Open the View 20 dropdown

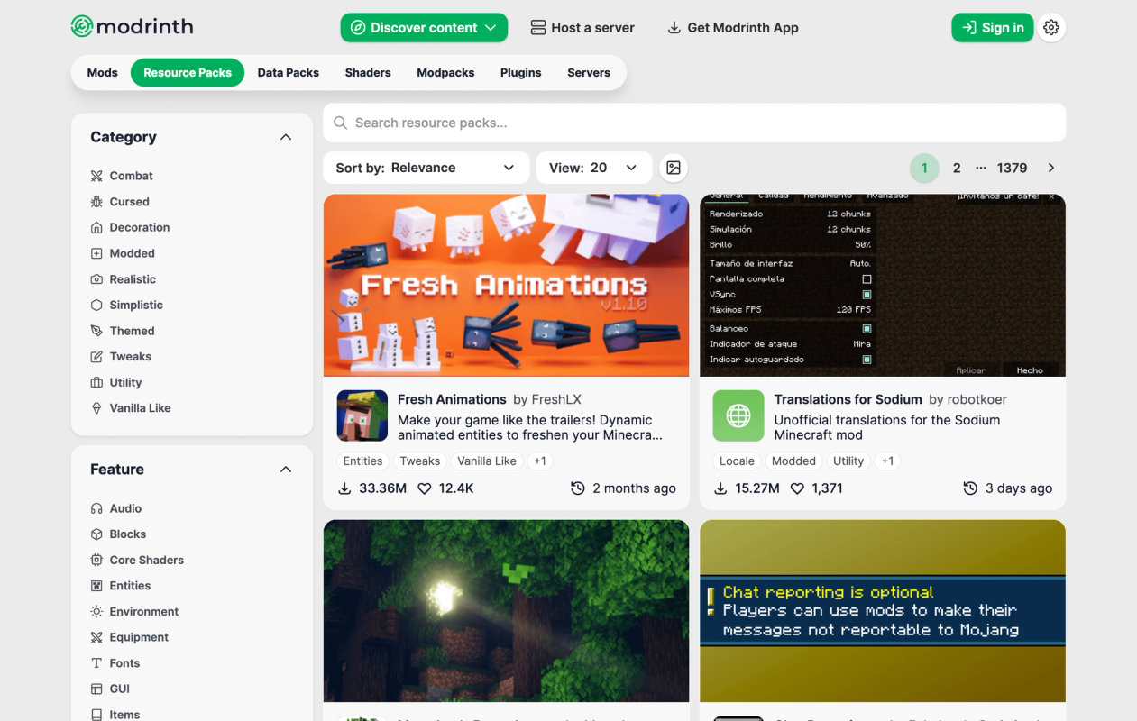[593, 168]
